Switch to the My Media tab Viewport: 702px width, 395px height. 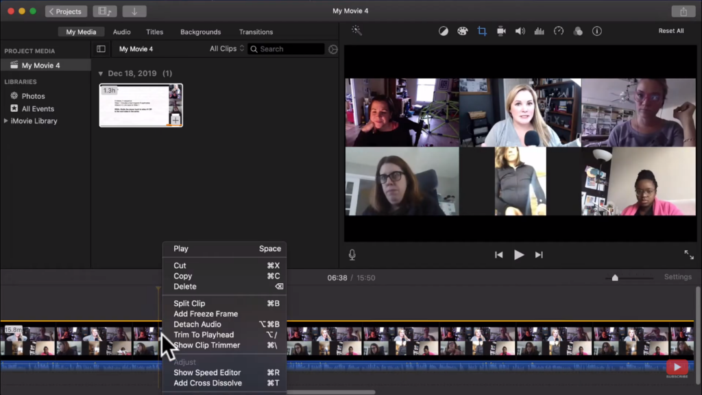(81, 32)
